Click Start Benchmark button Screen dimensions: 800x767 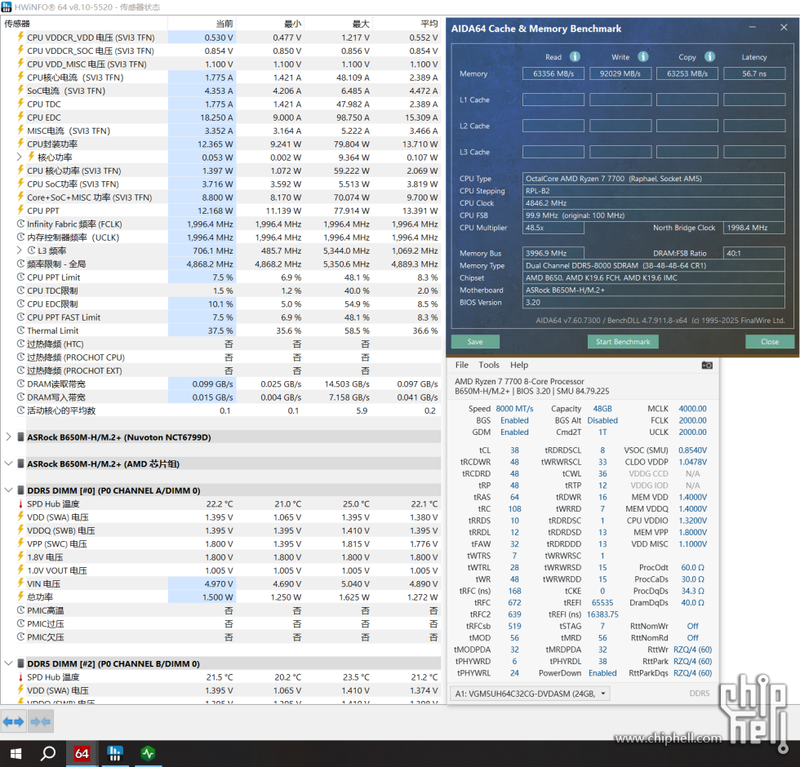coord(623,342)
